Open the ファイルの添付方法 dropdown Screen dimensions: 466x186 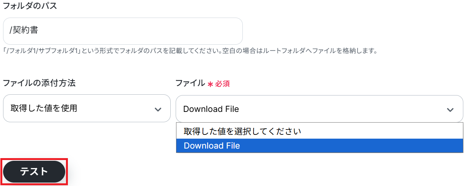[87, 108]
